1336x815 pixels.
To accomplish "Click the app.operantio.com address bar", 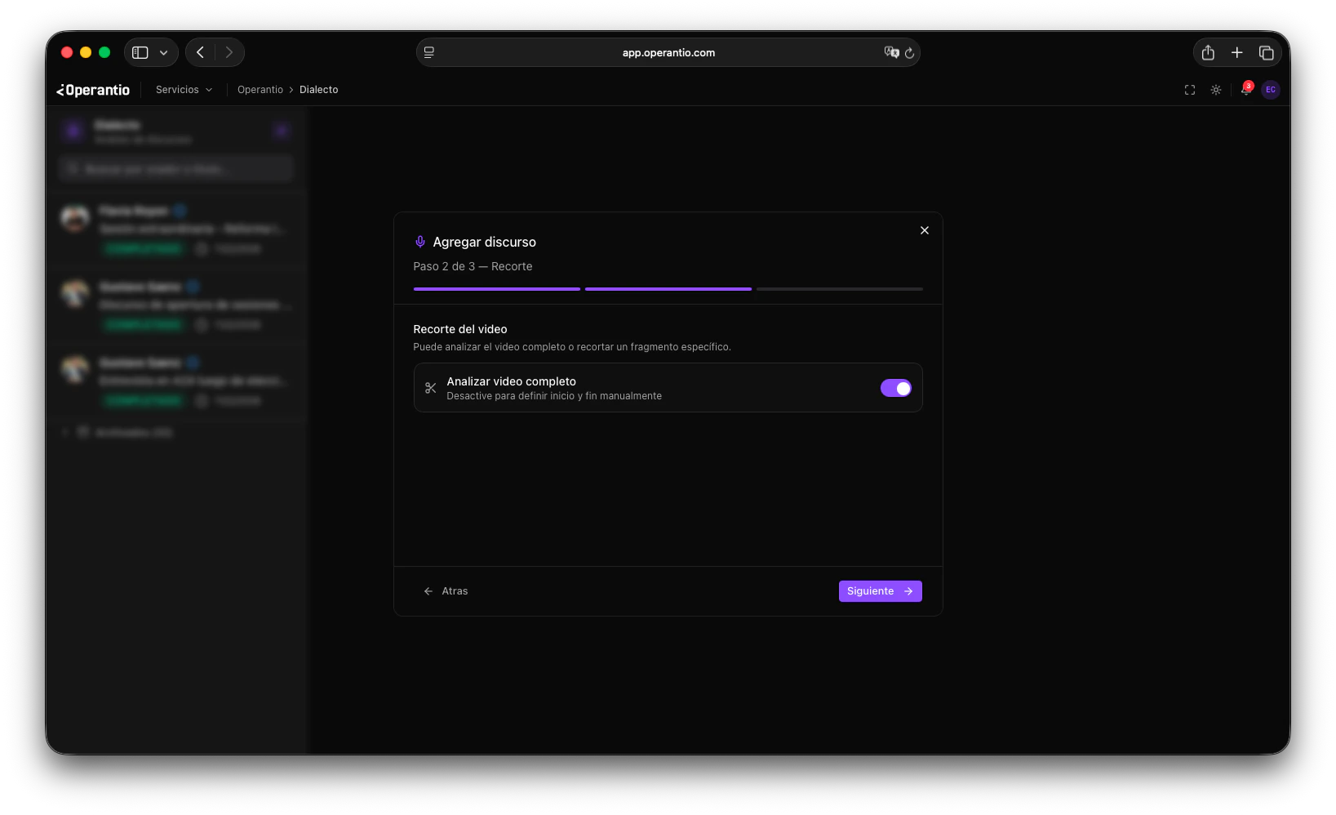I will click(x=668, y=52).
